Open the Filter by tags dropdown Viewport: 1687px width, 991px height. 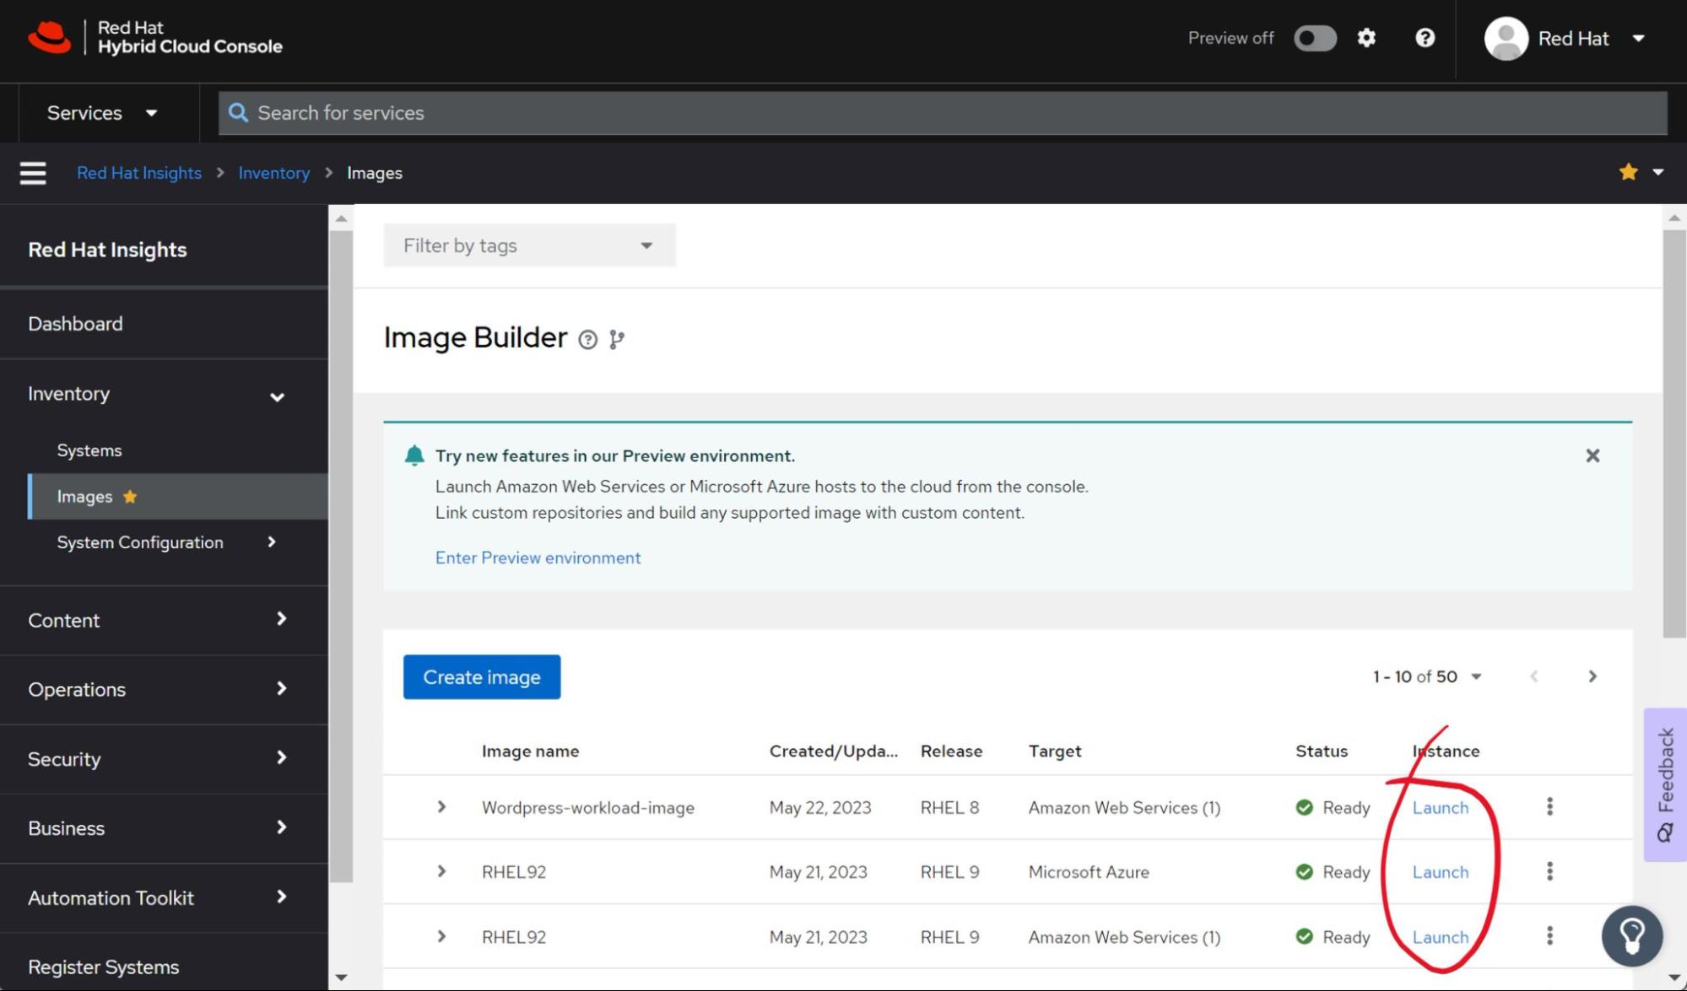coord(529,245)
